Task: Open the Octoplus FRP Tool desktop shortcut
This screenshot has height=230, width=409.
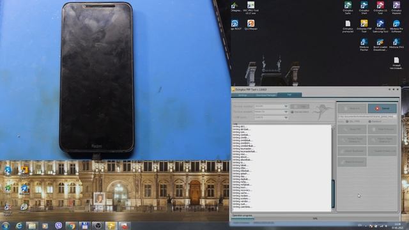Action: (x=364, y=26)
